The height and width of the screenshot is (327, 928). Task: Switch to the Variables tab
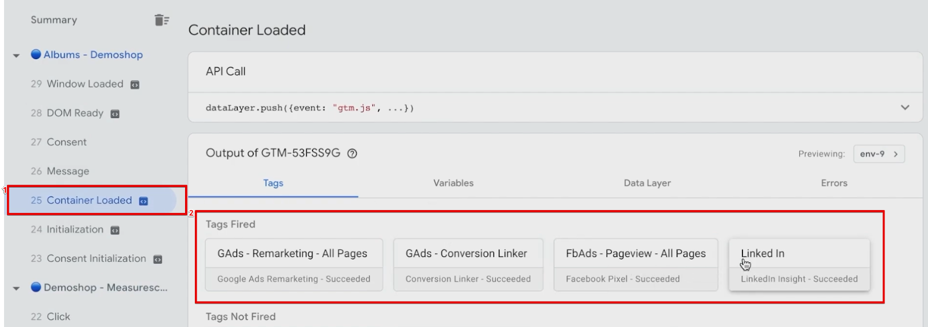pyautogui.click(x=454, y=183)
